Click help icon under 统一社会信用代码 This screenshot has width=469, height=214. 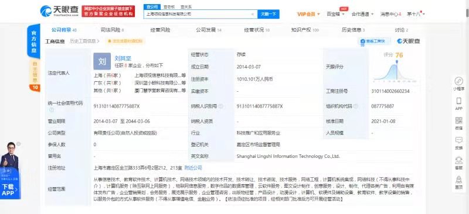[x=52, y=110]
